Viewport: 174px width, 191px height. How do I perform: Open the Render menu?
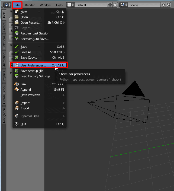[x=30, y=5]
